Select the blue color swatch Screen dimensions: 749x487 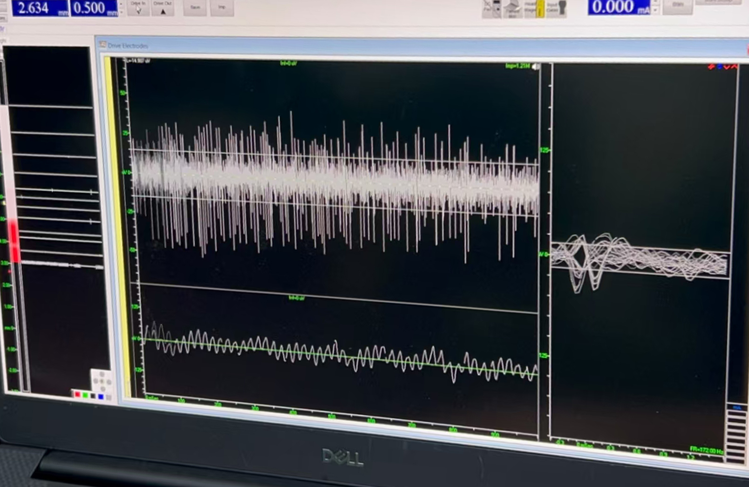pos(101,397)
